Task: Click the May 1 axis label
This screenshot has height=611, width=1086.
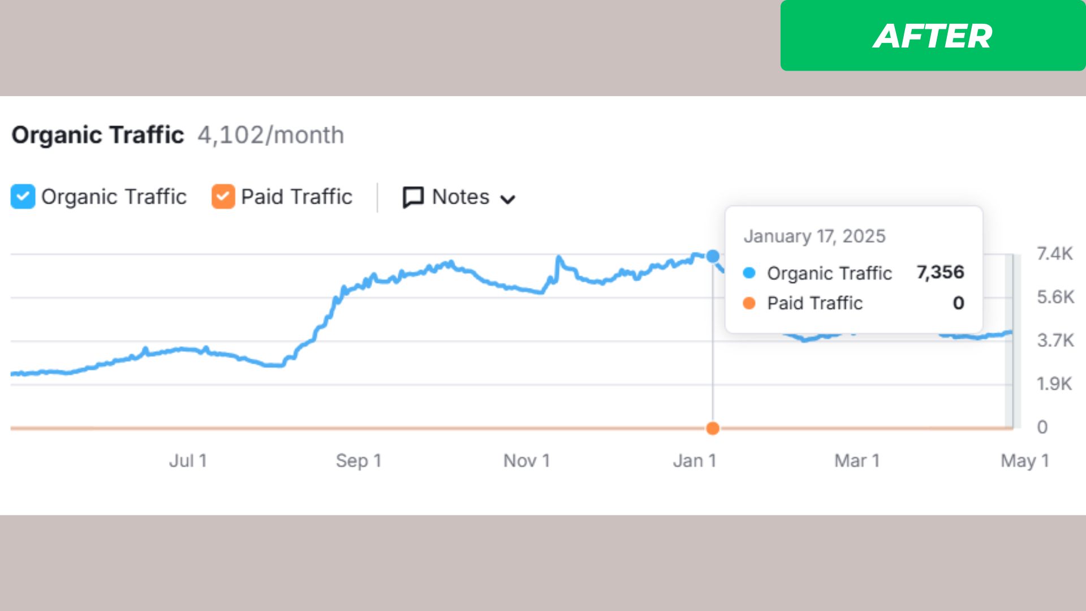Action: [1024, 461]
